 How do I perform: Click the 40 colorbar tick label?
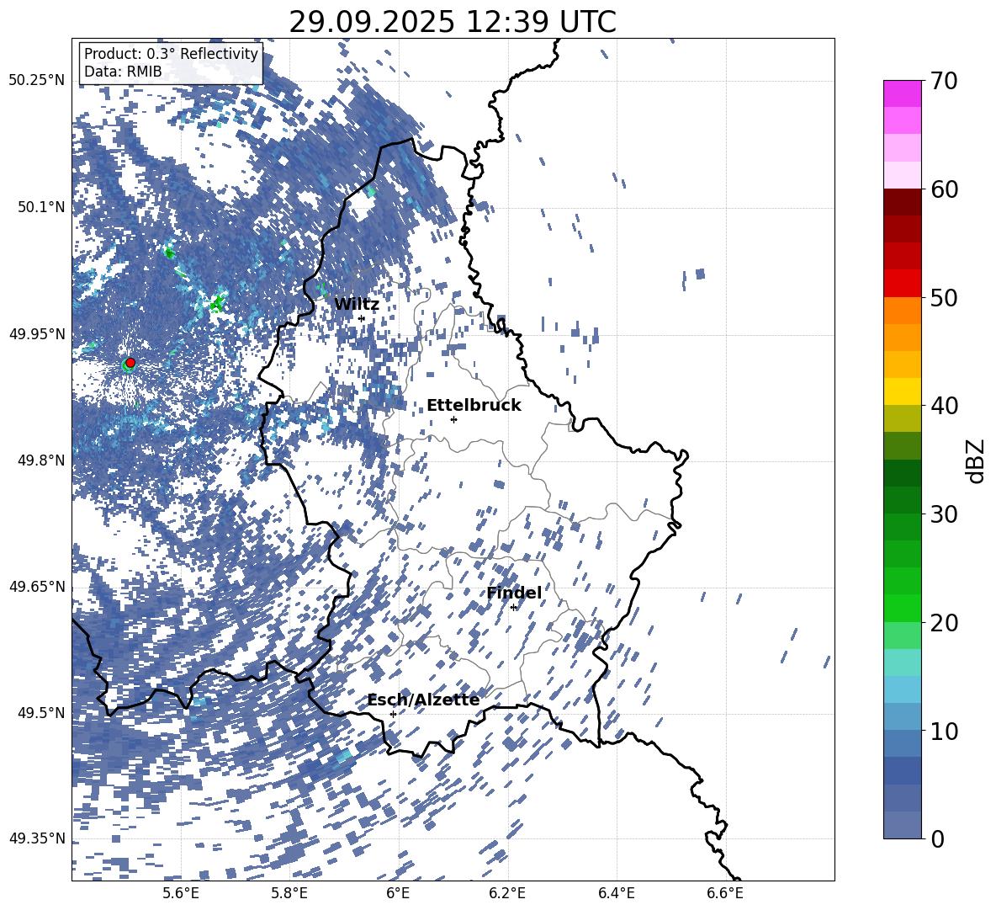pos(944,406)
